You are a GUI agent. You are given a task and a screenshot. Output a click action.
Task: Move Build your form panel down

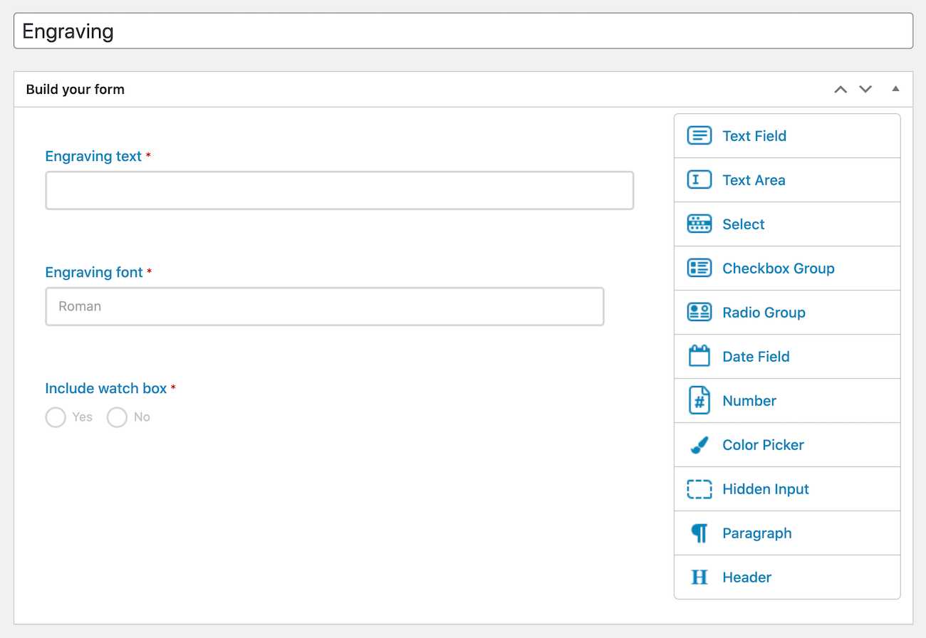tap(865, 89)
